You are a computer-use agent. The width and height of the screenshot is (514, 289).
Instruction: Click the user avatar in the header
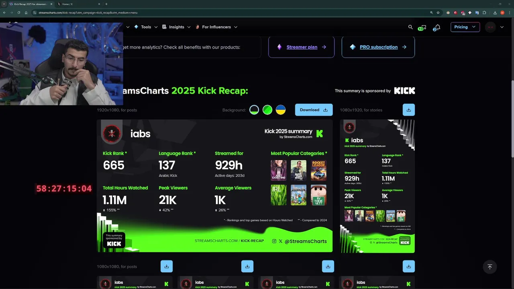tap(490, 27)
